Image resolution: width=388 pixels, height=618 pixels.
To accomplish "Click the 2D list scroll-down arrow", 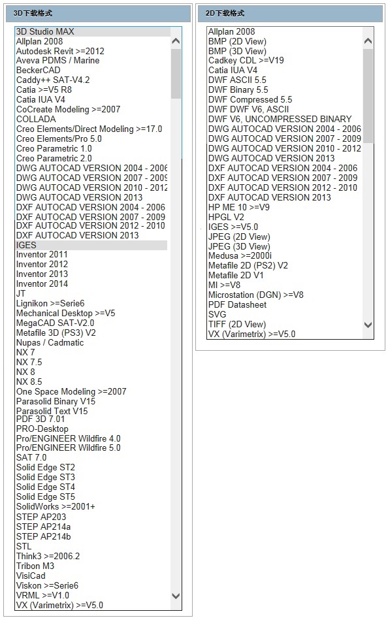I will tap(368, 325).
